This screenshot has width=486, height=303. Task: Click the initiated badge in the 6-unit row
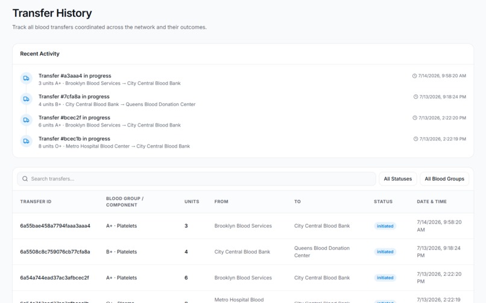click(385, 278)
